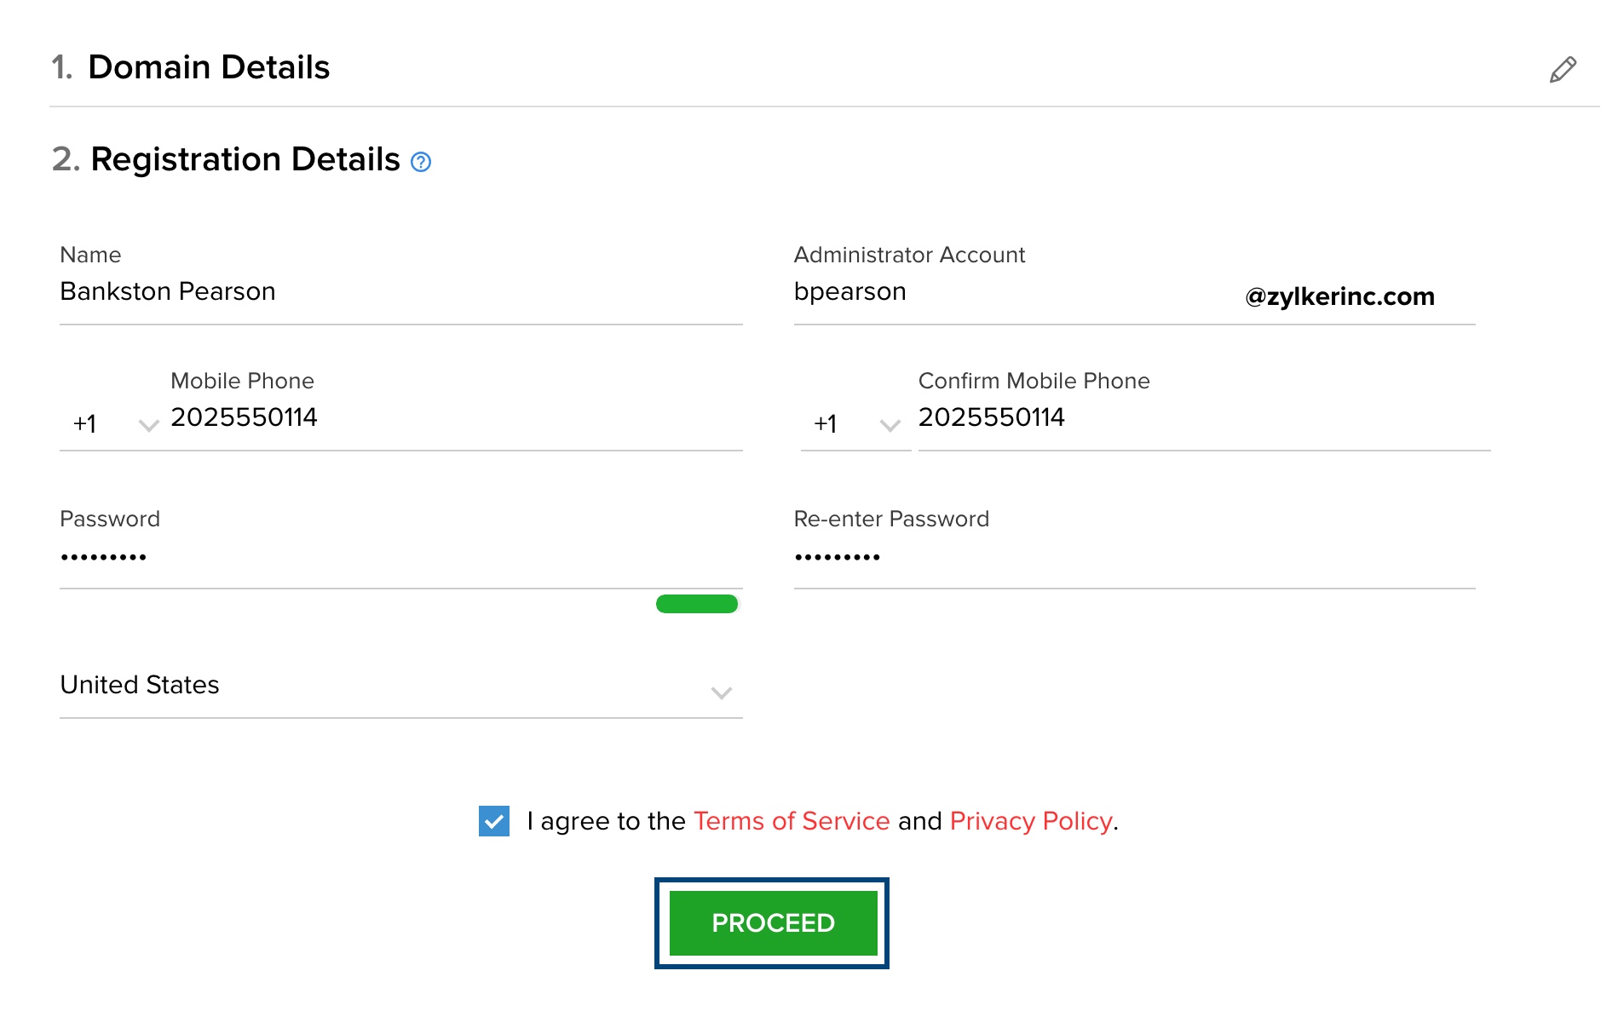Focus the Password input field

400,558
